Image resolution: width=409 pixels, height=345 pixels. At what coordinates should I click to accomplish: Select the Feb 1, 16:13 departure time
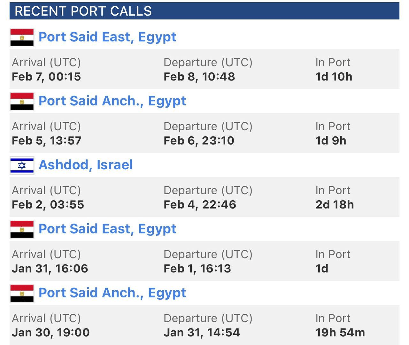click(x=197, y=268)
